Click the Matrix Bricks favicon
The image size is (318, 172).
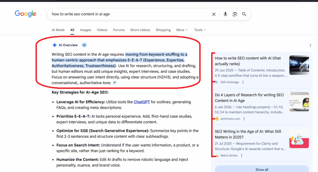click(217, 156)
